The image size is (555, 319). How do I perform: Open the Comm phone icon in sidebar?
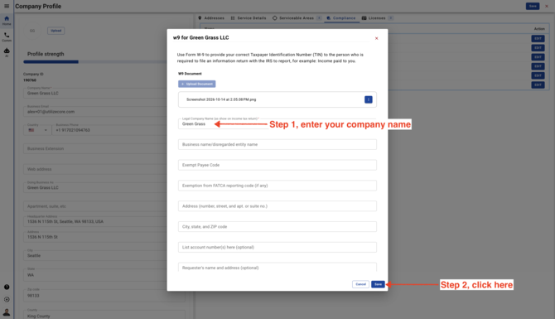(x=7, y=36)
